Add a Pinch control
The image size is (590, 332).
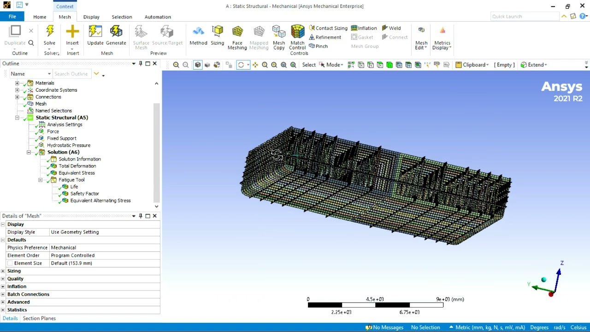(319, 46)
